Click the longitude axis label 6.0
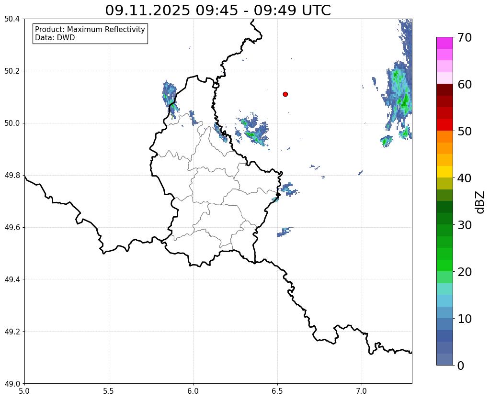 (x=193, y=391)
